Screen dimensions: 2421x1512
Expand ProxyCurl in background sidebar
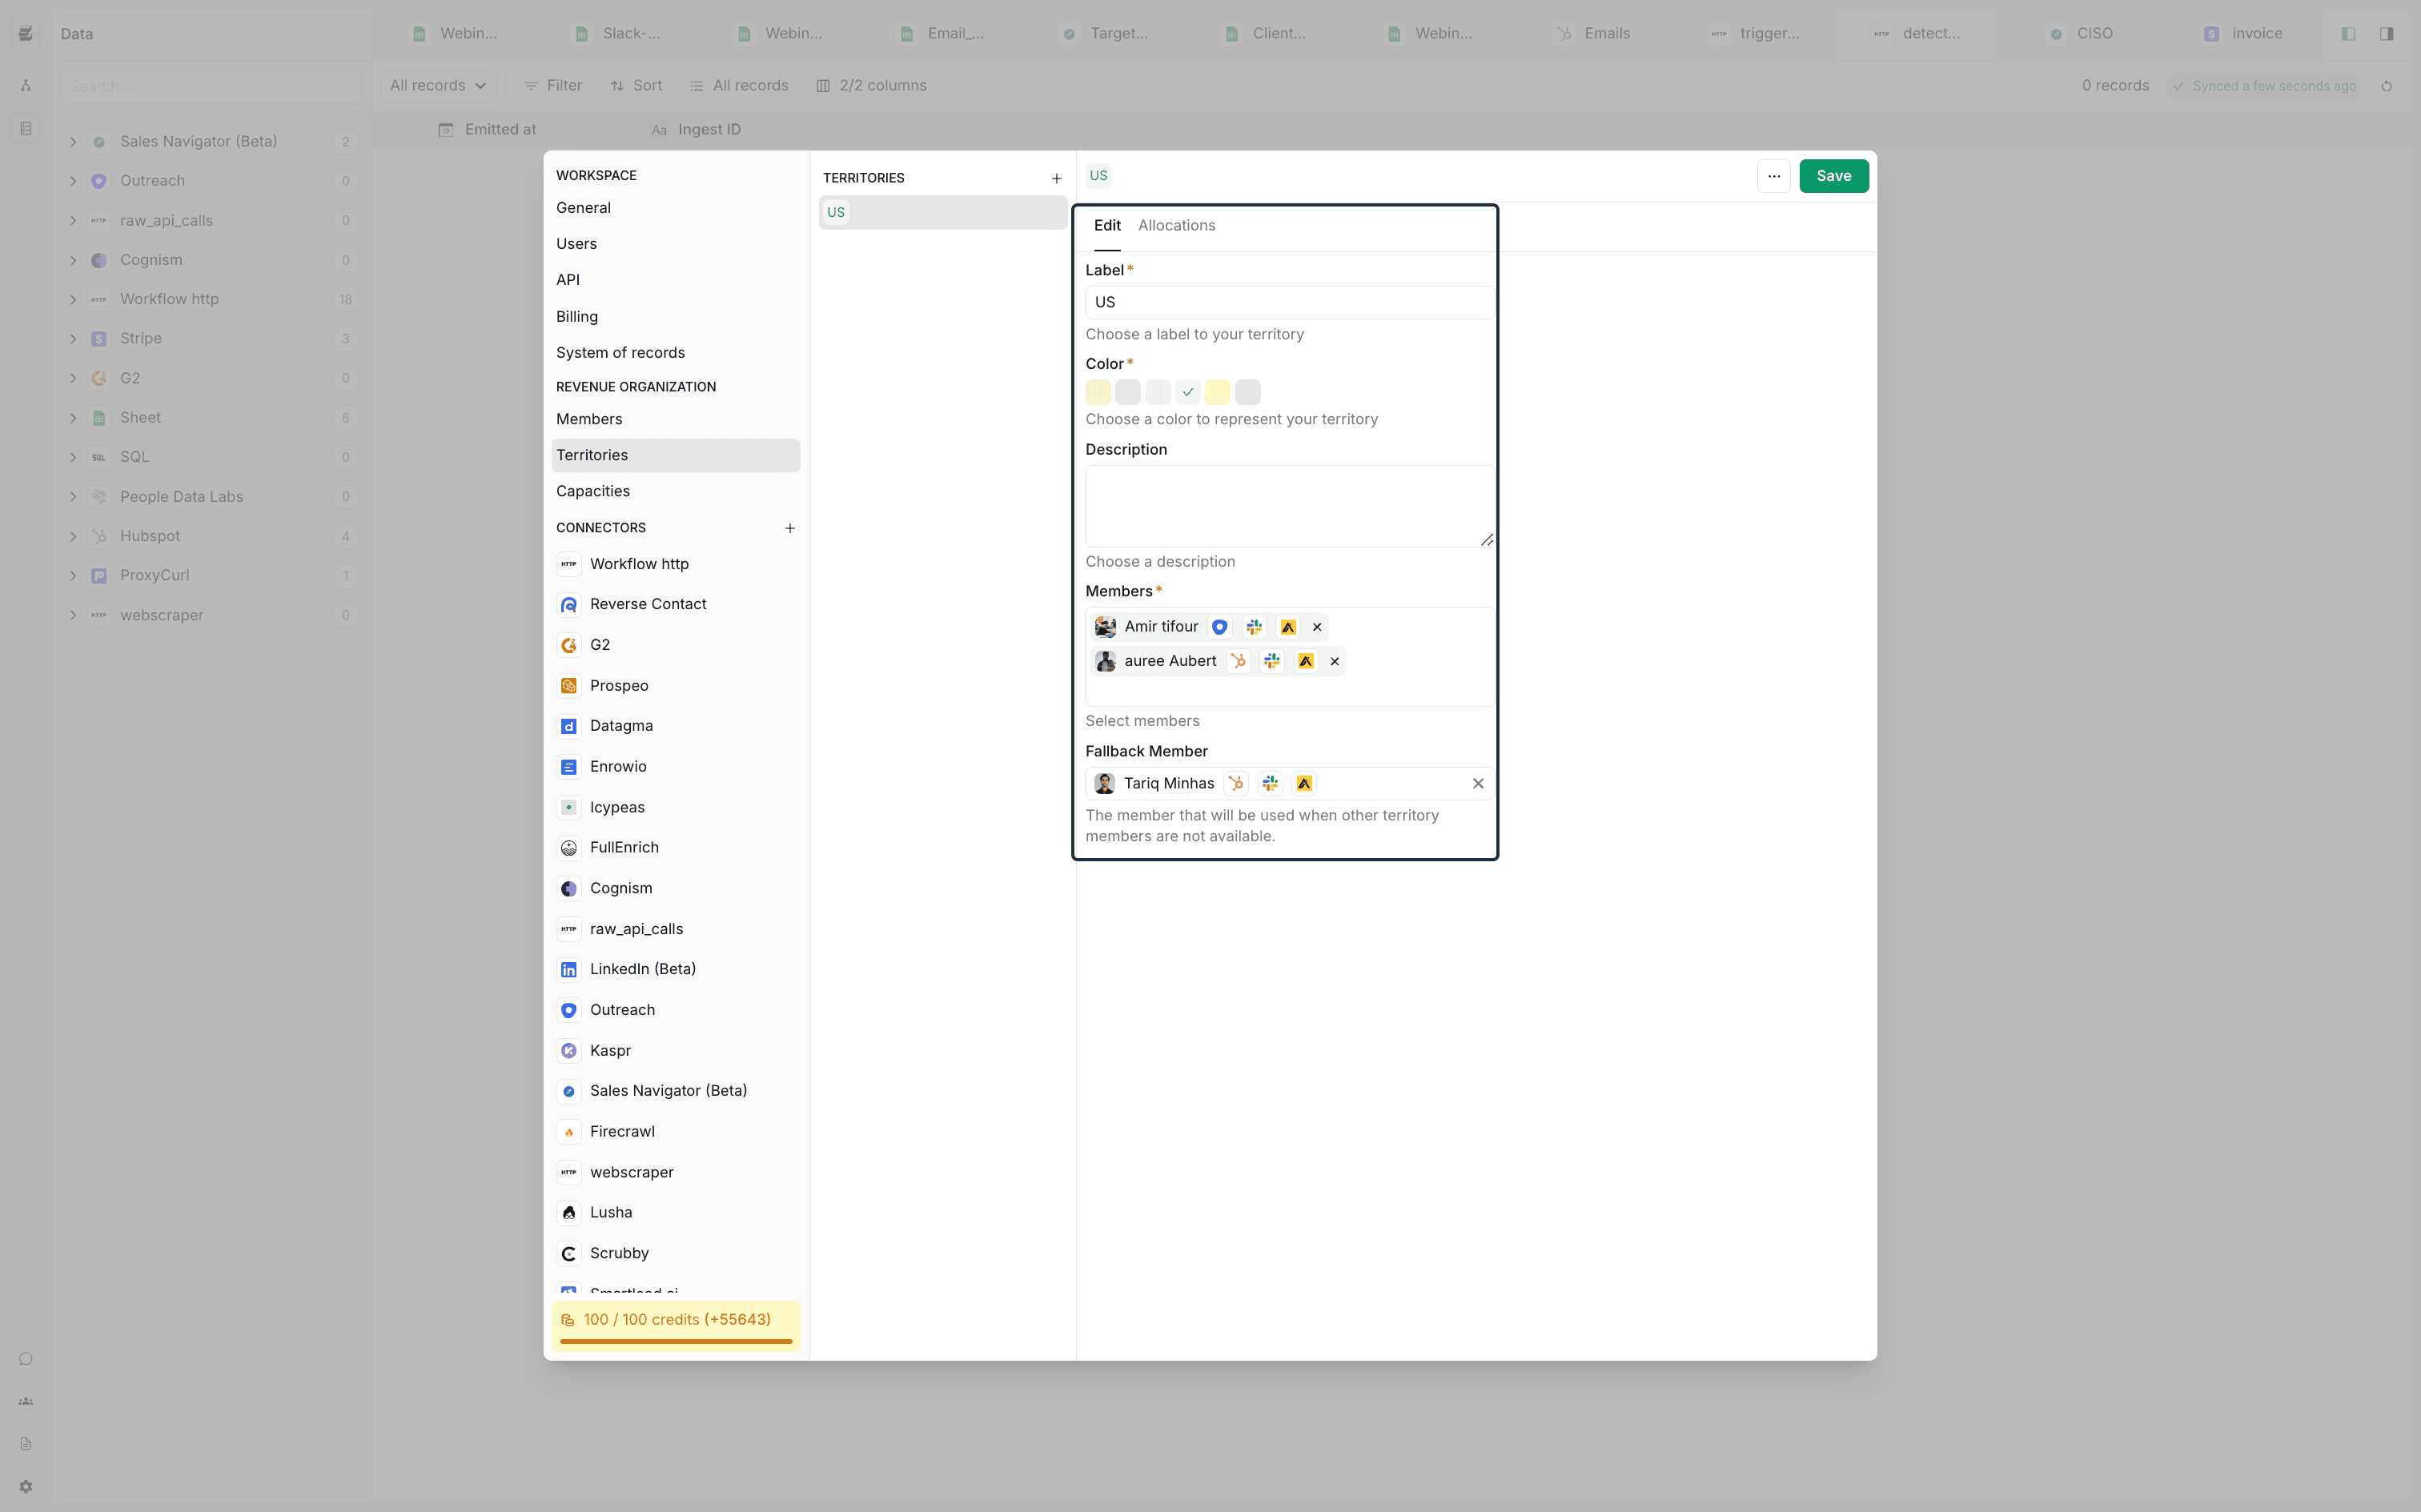point(73,576)
